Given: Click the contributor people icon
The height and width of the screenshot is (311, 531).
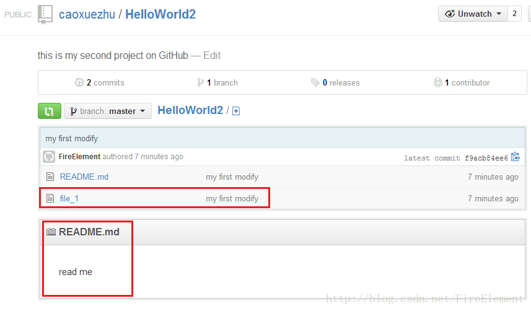Looking at the screenshot, I should point(438,82).
